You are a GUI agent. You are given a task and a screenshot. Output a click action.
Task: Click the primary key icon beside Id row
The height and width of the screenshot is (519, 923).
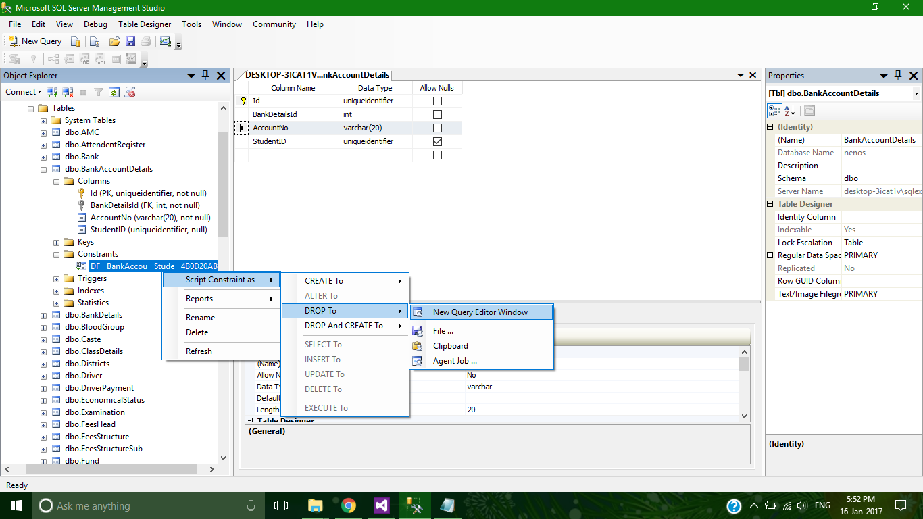click(244, 101)
